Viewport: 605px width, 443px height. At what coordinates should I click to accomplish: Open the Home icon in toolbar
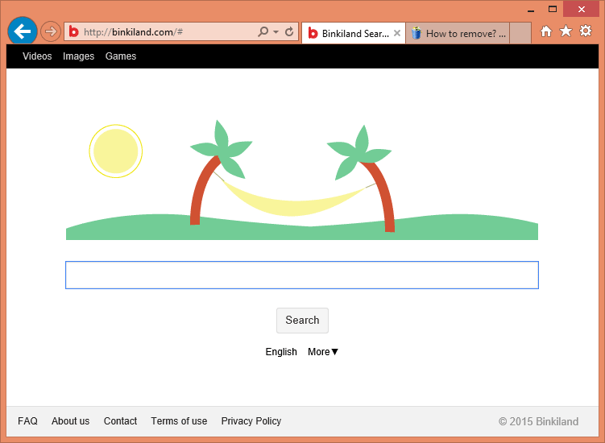click(x=545, y=31)
